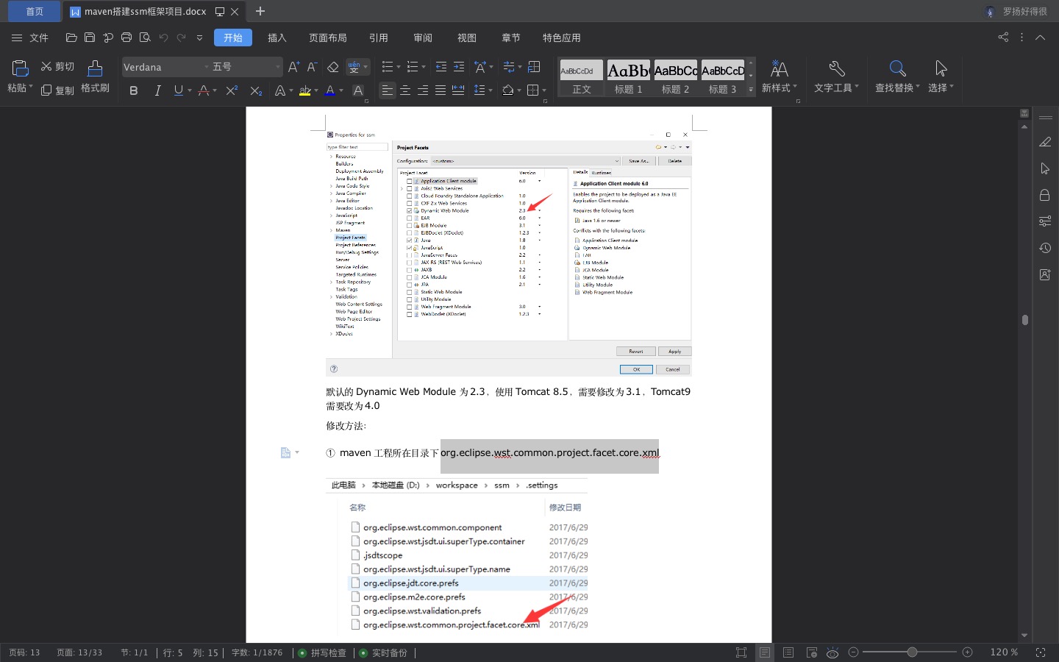Click the vertical scrollbar thumb
Screen dimensions: 1059x662
[x=1024, y=320]
